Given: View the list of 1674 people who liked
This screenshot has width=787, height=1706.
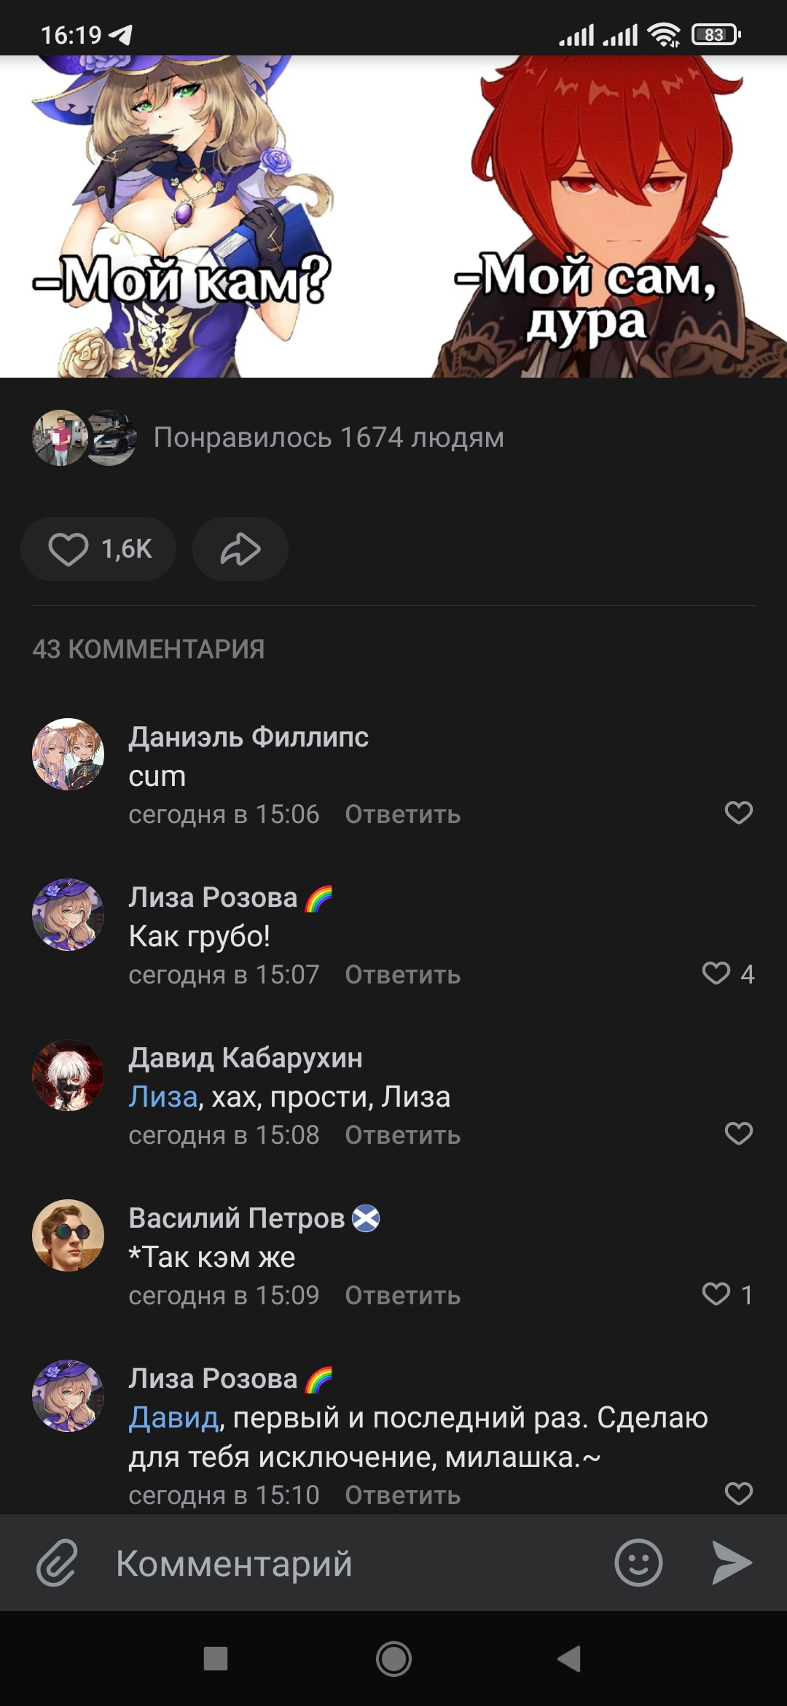Looking at the screenshot, I should pyautogui.click(x=328, y=437).
